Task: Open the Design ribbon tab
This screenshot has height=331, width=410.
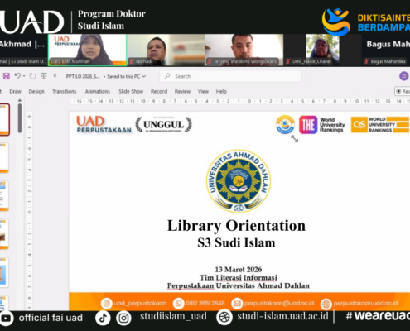Action: coord(36,91)
